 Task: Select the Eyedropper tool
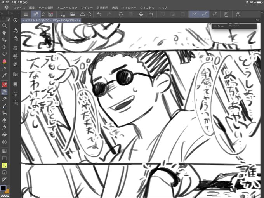(4, 75)
